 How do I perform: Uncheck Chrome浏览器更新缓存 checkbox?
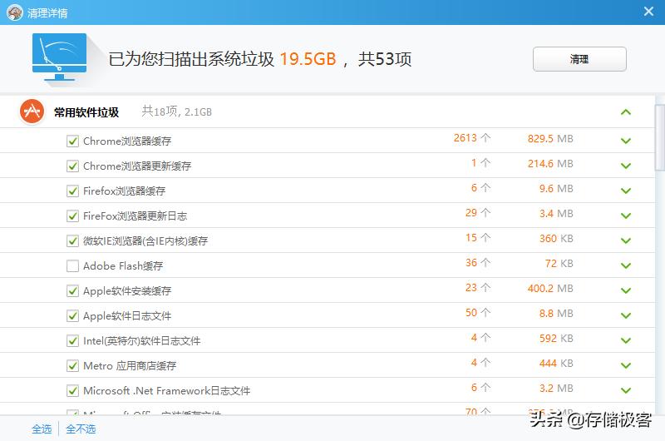click(x=72, y=166)
